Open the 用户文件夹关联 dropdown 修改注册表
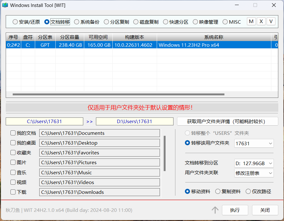Screen dimensions: 284x221 tap(254, 173)
